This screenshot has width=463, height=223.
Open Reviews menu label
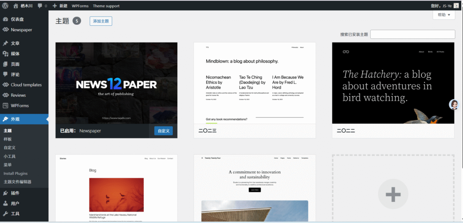(x=18, y=95)
